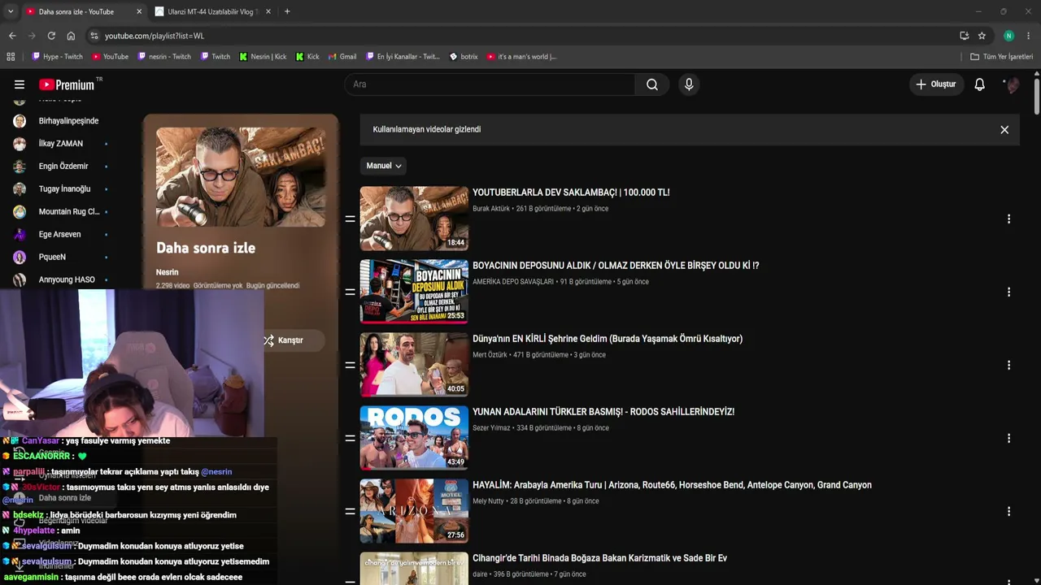Open the YouTube account avatar menu

(1012, 84)
